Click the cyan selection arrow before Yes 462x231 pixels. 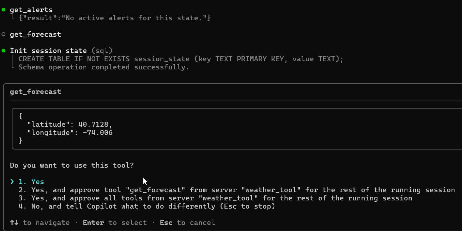click(x=12, y=182)
